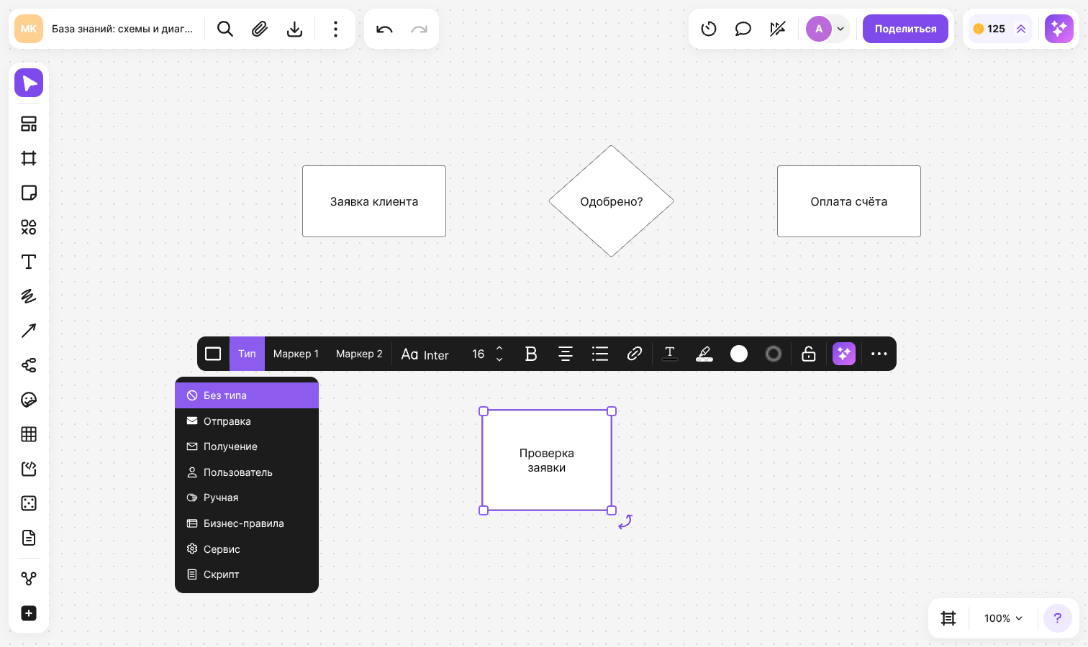Image resolution: width=1088 pixels, height=647 pixels.
Task: Open the diagram branching tool
Action: (29, 579)
